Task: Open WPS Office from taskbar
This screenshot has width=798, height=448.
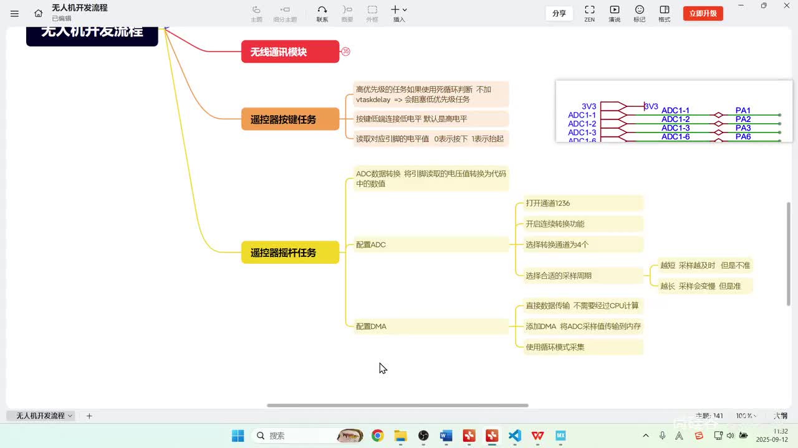Action: click(x=537, y=436)
